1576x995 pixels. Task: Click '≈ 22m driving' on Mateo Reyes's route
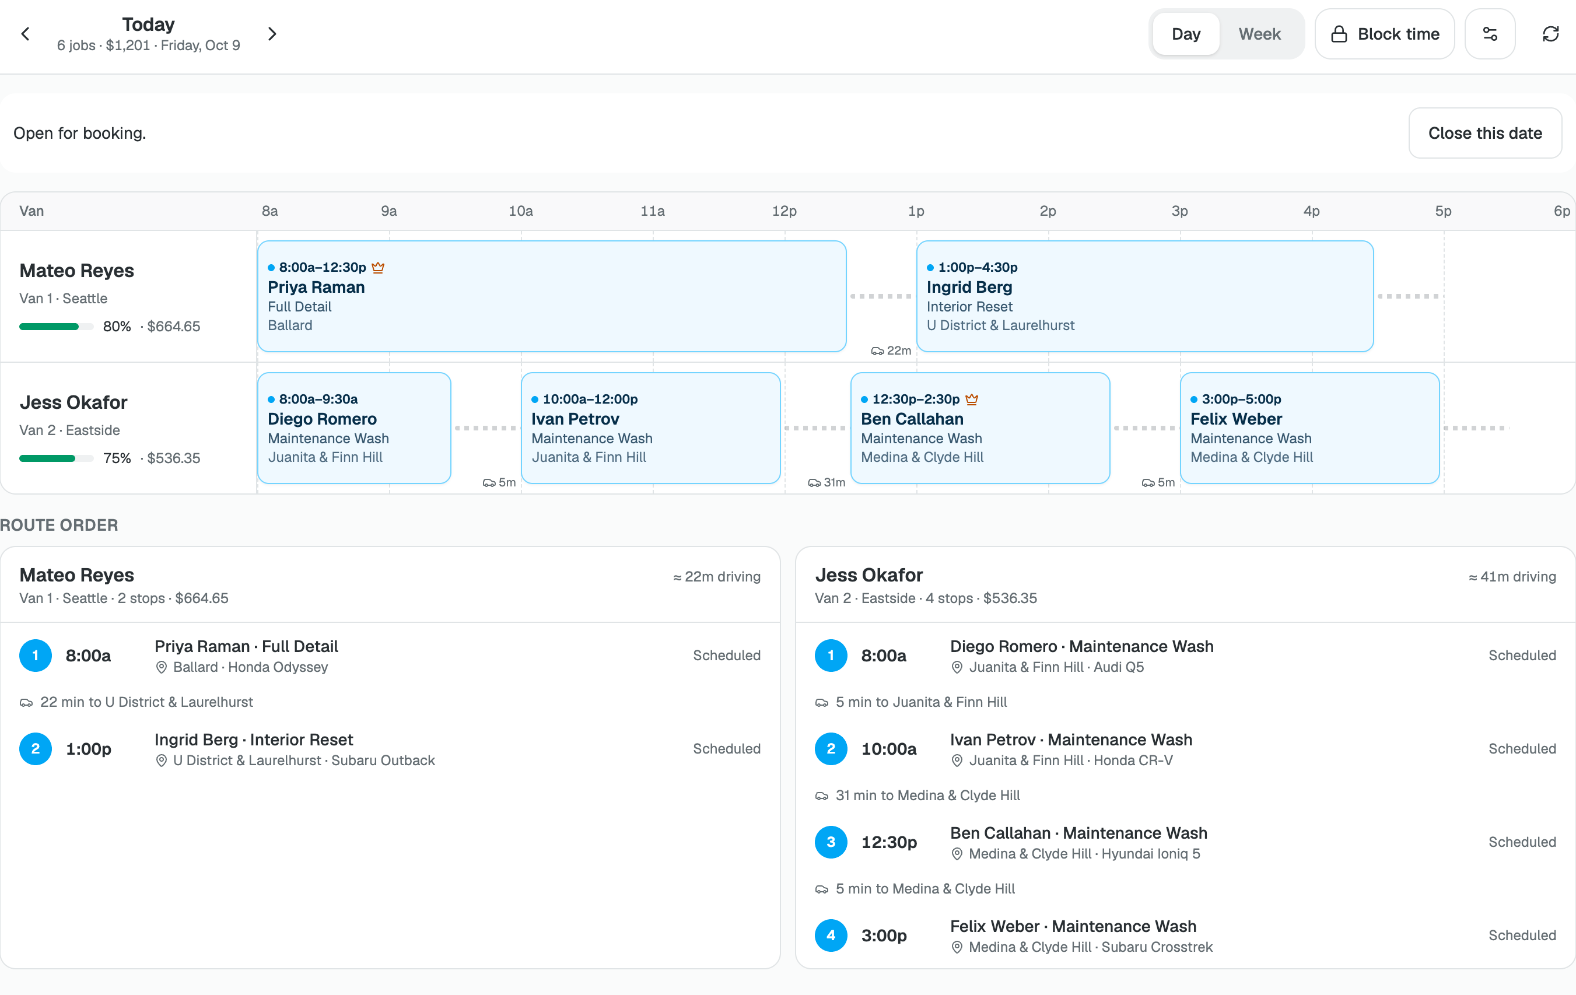coord(717,577)
